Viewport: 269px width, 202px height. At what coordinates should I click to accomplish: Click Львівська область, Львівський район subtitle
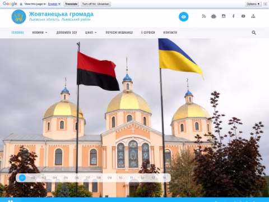point(60,20)
